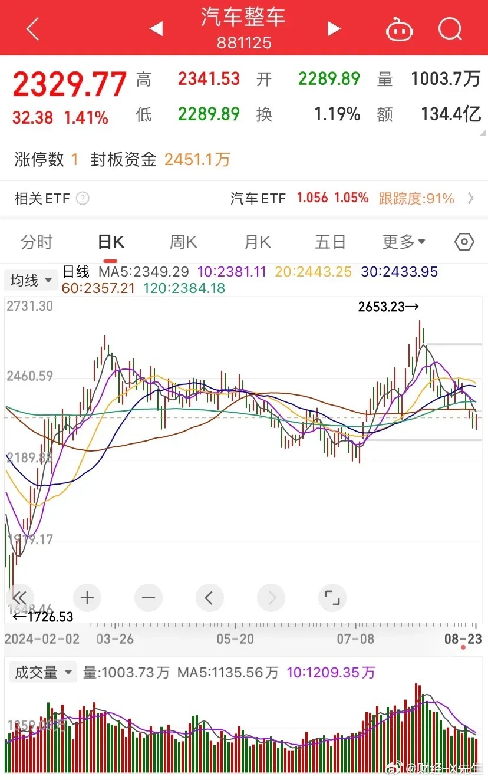Go to next sector with the right triangle
This screenshot has width=488, height=780.
(x=334, y=28)
